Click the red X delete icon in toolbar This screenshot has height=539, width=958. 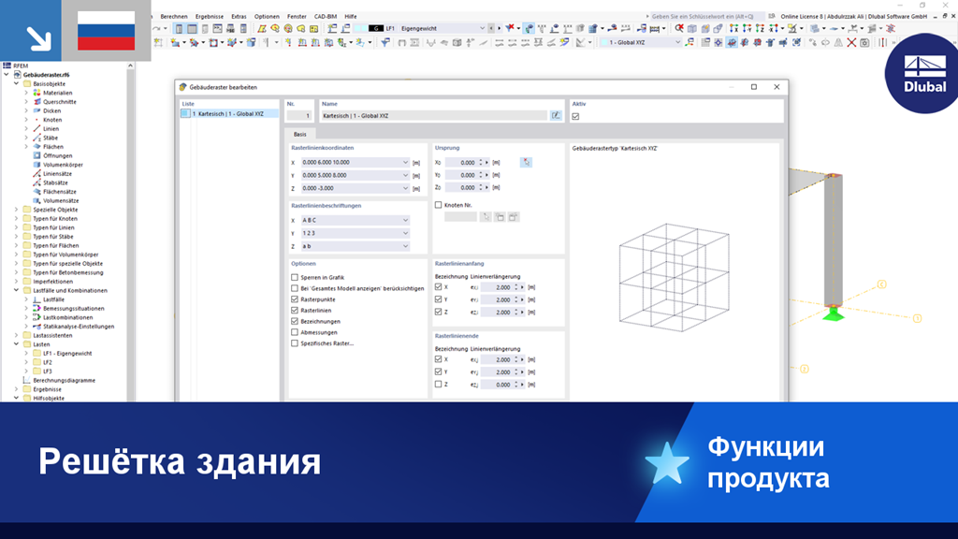(851, 43)
